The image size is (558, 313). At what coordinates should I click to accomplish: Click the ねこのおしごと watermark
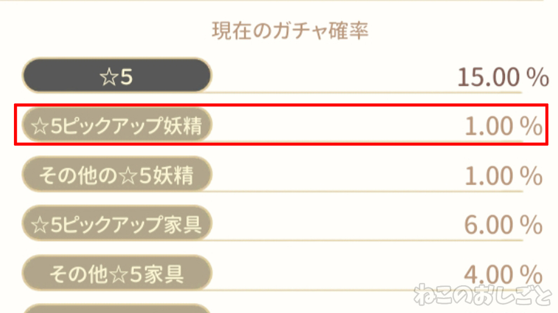click(x=484, y=295)
